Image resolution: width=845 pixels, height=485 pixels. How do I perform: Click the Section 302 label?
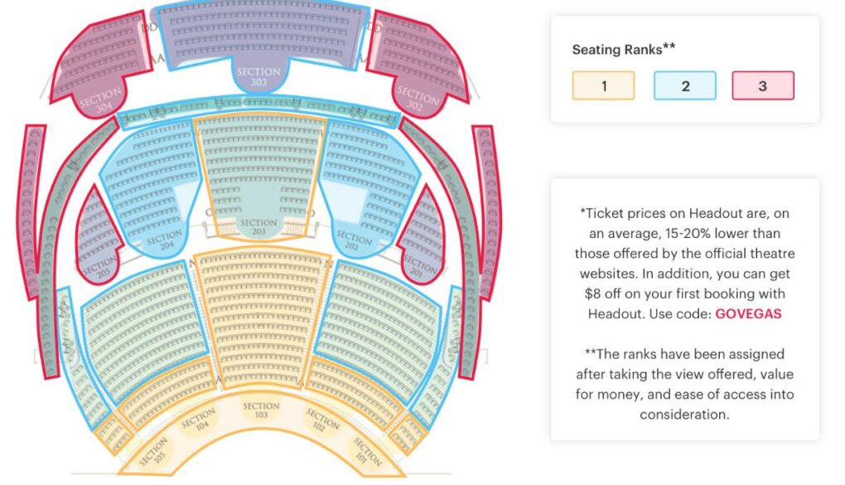coord(417,98)
